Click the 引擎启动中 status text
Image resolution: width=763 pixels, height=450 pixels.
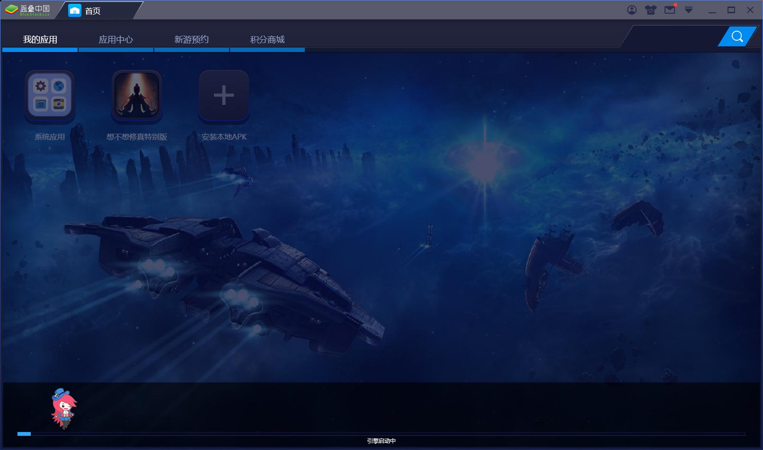point(381,441)
